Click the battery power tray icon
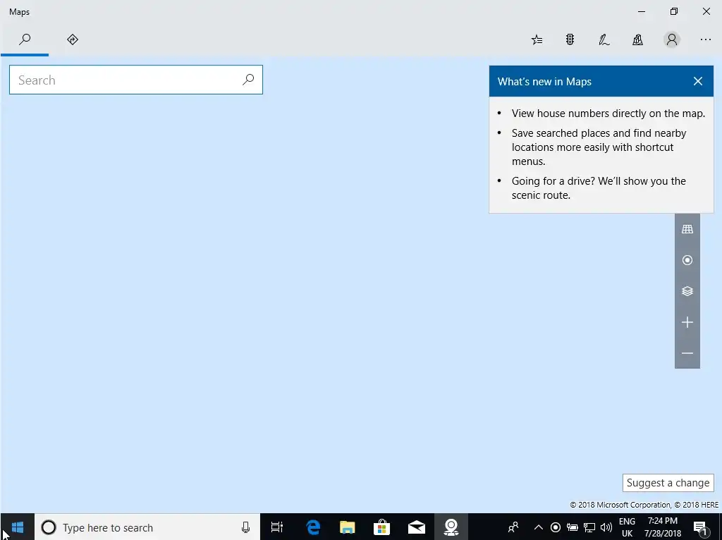Screen dimensions: 722x540 click(573, 527)
